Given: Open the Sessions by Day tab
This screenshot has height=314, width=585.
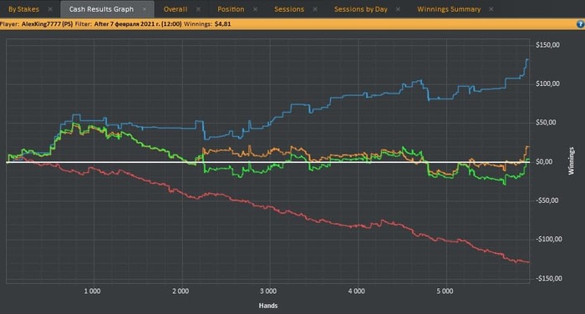Looking at the screenshot, I should [361, 9].
